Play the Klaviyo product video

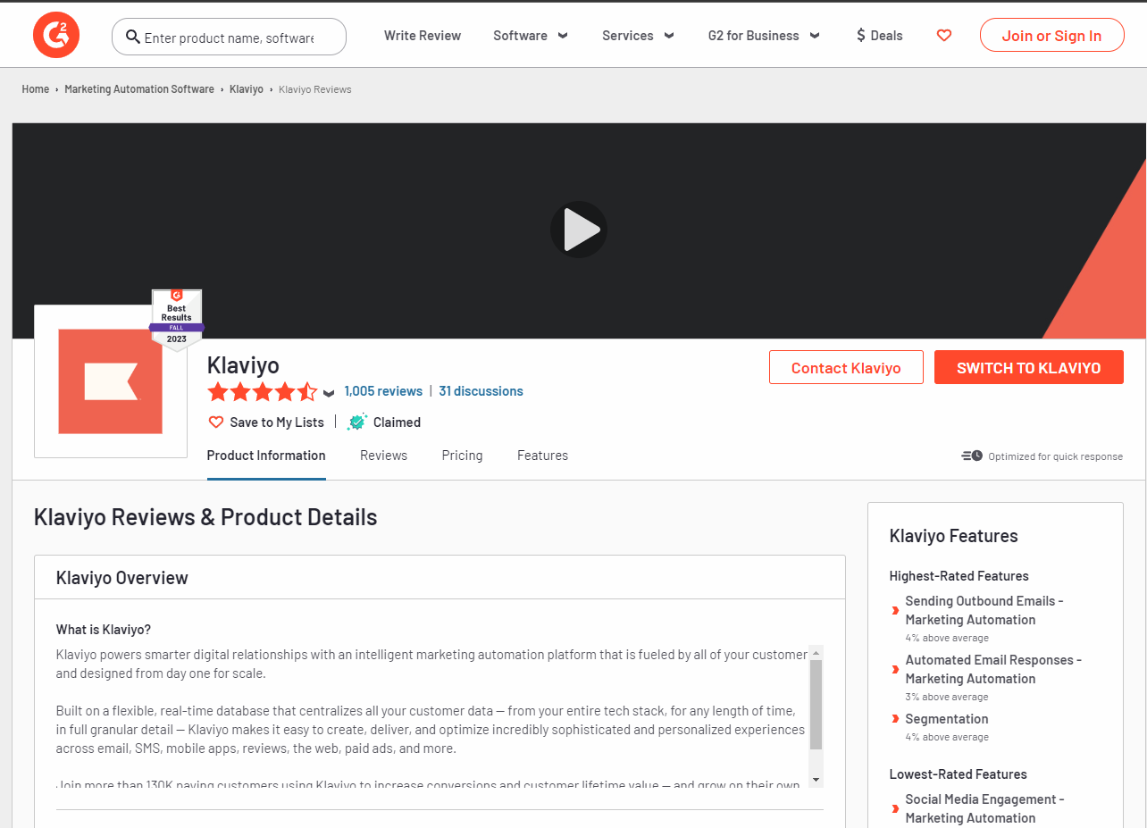(579, 230)
